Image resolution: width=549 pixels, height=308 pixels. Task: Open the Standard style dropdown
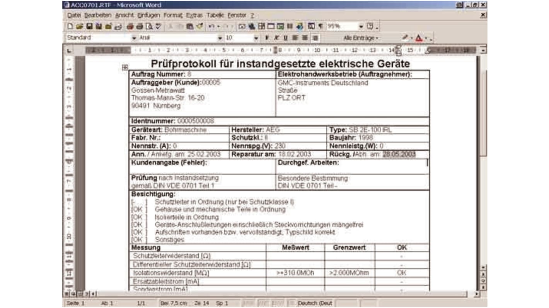(134, 38)
